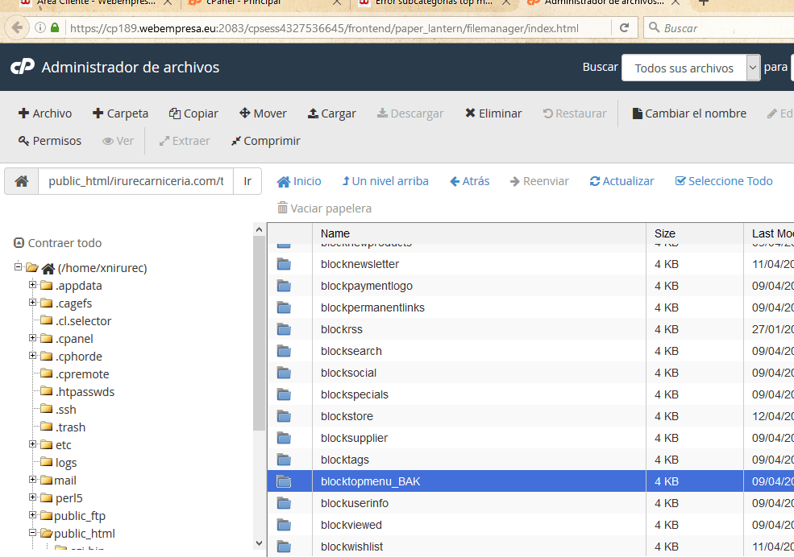This screenshot has width=794, height=557.
Task: Expand the .cpanel folder node
Action: [32, 337]
